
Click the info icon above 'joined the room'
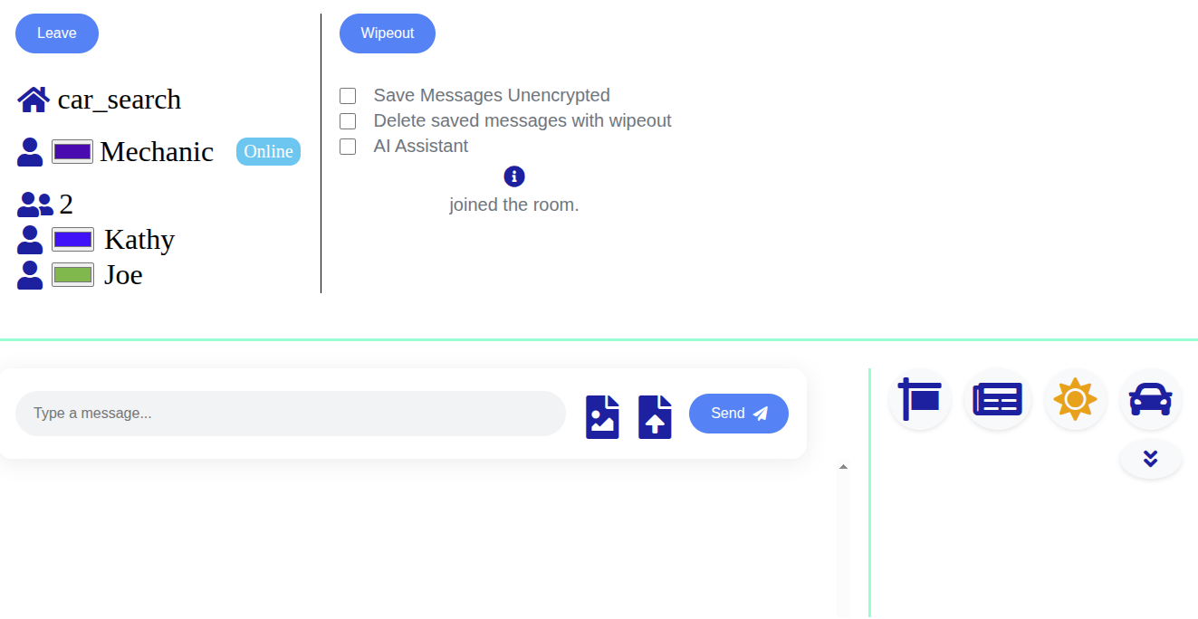[513, 176]
